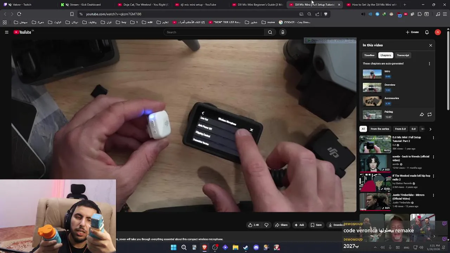Open new browser tab plus button
The width and height of the screenshot is (450, 253).
pyautogui.click(x=405, y=5)
